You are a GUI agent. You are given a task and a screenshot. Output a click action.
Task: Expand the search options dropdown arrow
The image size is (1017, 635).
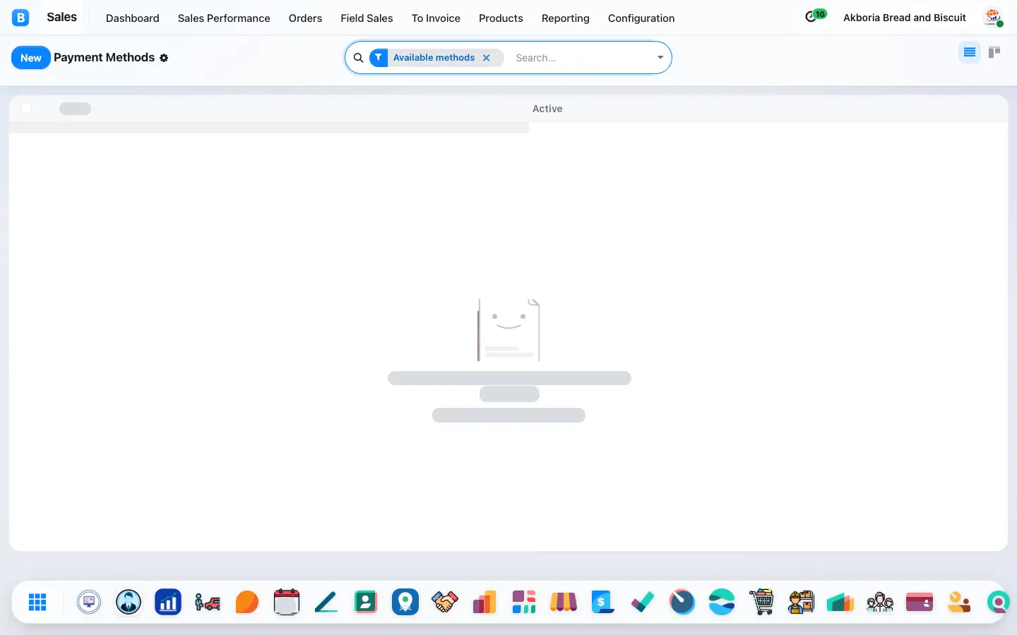(660, 58)
